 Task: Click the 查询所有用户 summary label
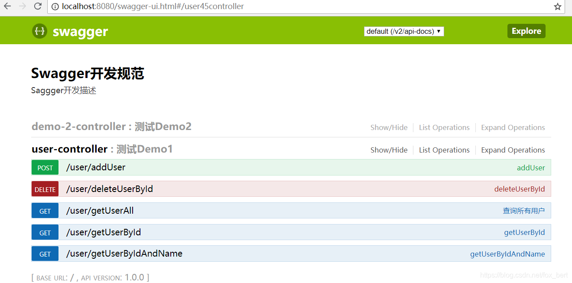coord(524,211)
